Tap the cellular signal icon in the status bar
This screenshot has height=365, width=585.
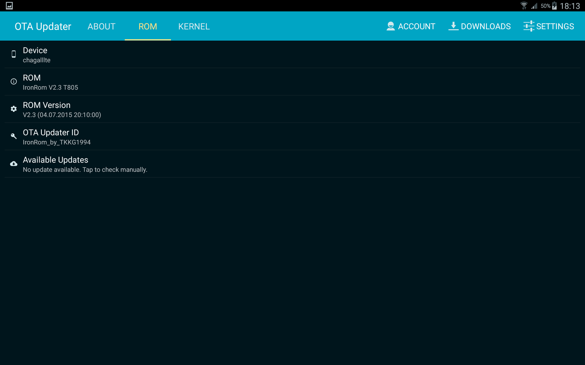point(534,6)
